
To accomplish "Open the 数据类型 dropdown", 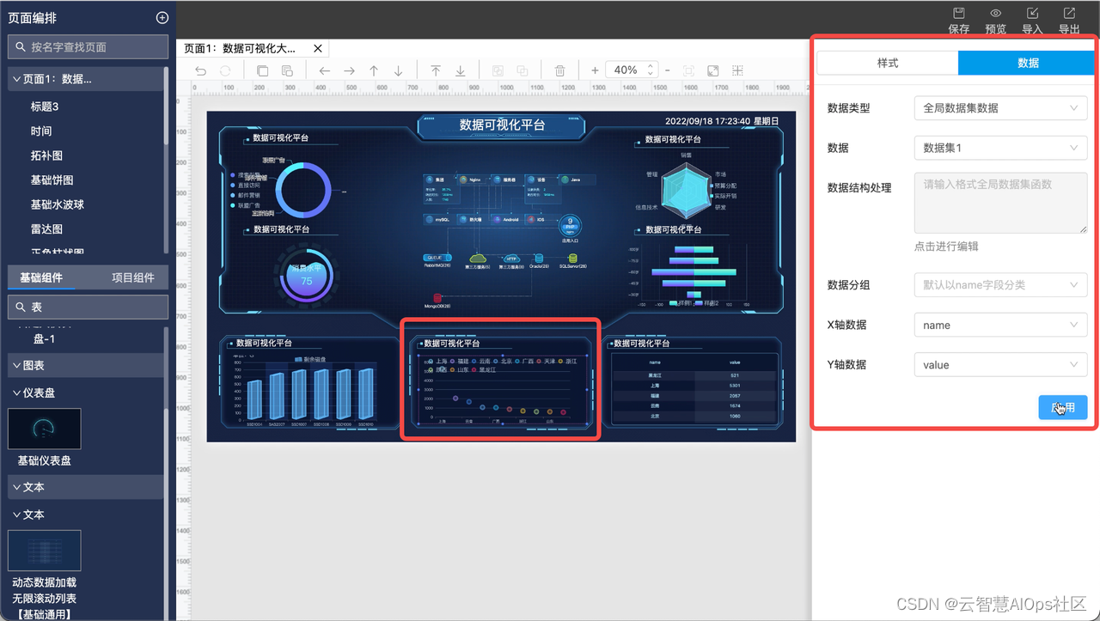I will (1001, 108).
